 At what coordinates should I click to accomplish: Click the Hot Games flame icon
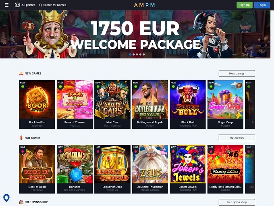click(21, 138)
